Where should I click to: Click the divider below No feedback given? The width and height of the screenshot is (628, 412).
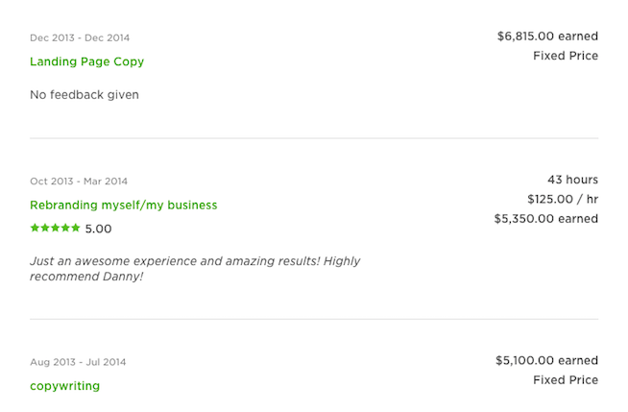pos(314,138)
